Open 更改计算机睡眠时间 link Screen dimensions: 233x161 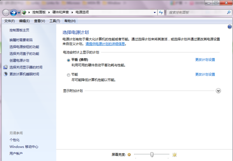point(24,74)
